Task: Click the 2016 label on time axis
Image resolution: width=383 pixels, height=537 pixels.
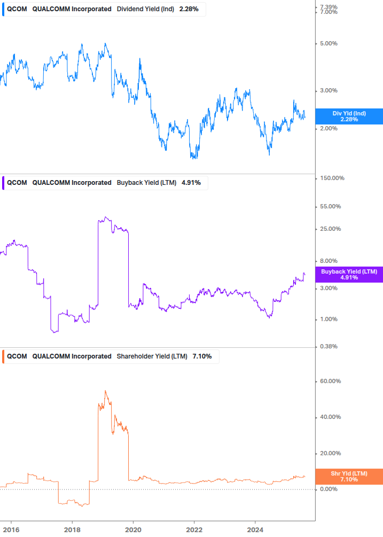Action: click(x=11, y=530)
